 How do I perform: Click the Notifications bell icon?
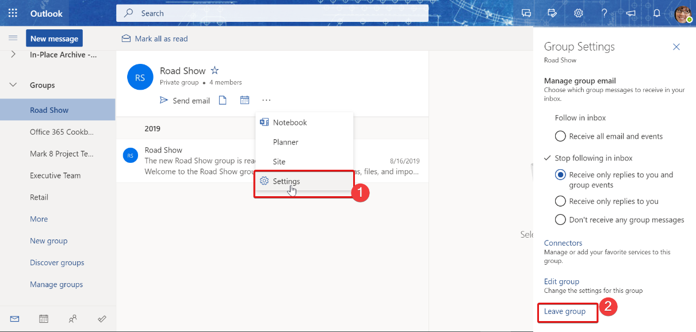pyautogui.click(x=656, y=13)
